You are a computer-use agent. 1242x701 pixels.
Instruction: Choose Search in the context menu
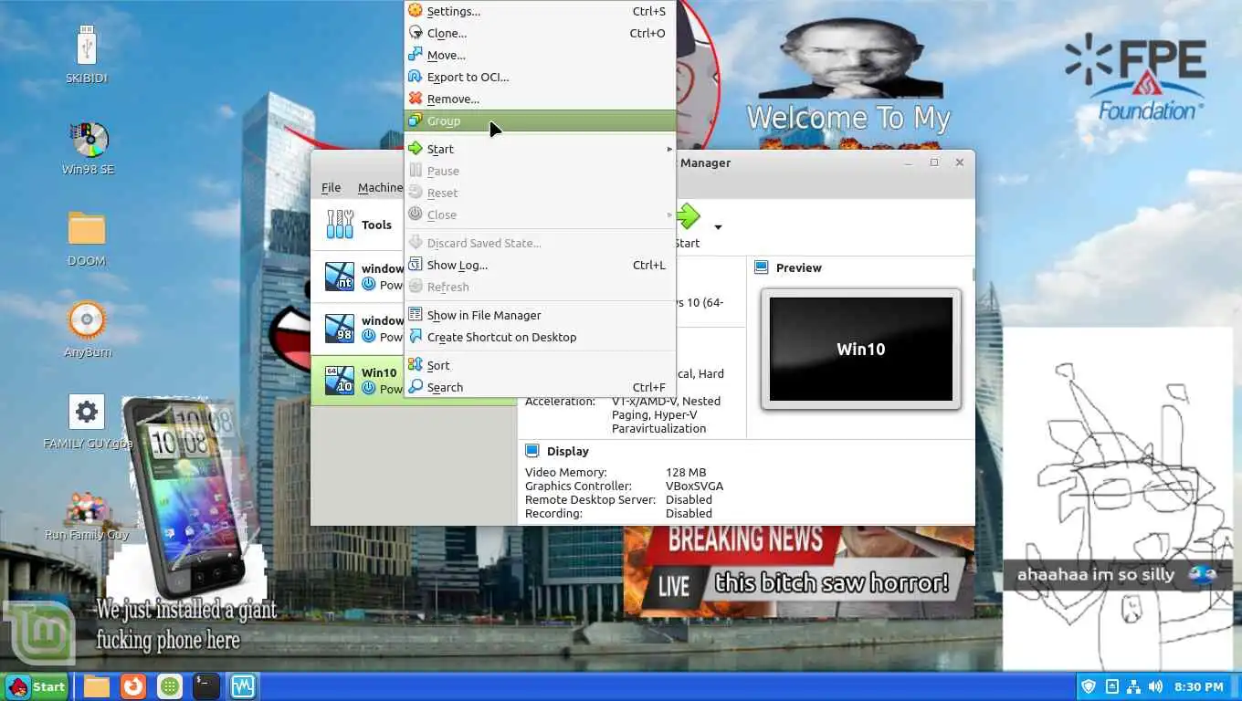pyautogui.click(x=540, y=387)
